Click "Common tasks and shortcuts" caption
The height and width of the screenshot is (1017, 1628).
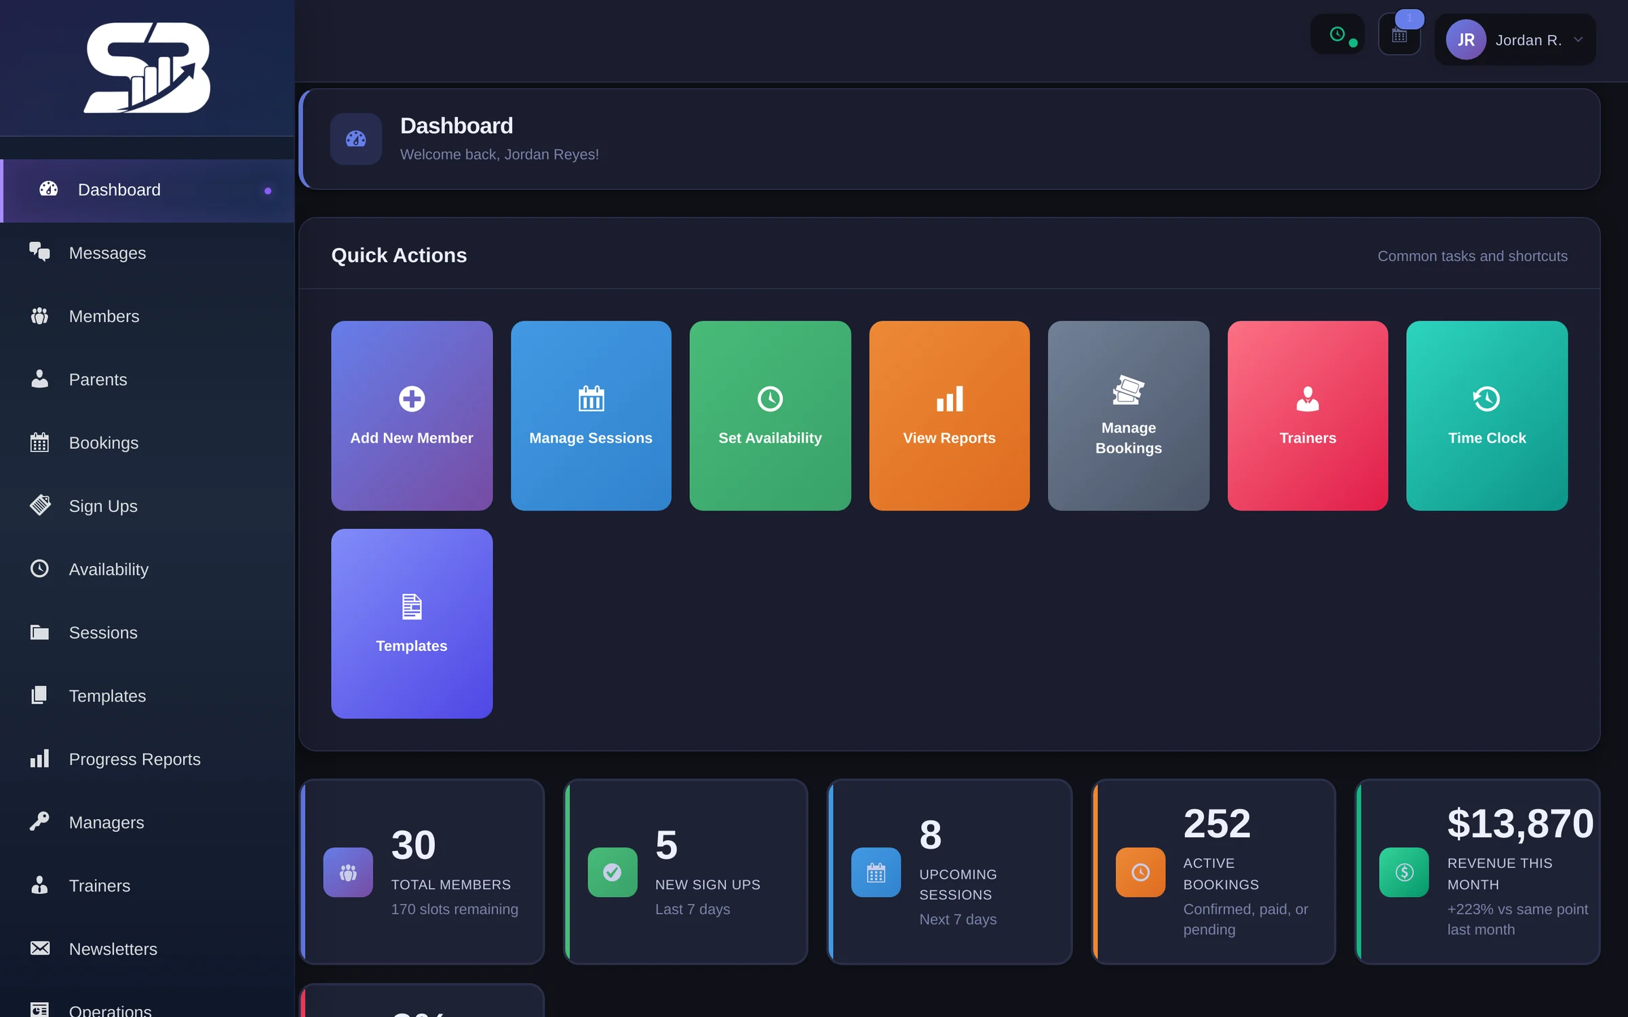tap(1473, 256)
